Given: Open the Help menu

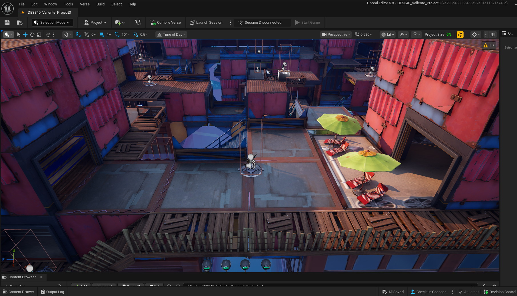Looking at the screenshot, I should tap(132, 4).
